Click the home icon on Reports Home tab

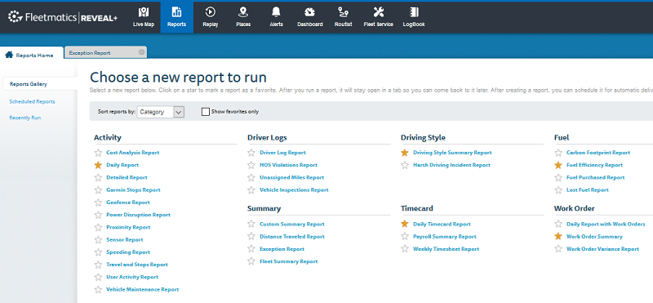tap(9, 55)
